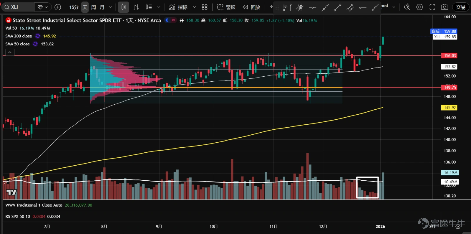Screen dimensions: 471x234
Task: Select the horizontal line drawing tool
Action: click(x=312, y=7)
